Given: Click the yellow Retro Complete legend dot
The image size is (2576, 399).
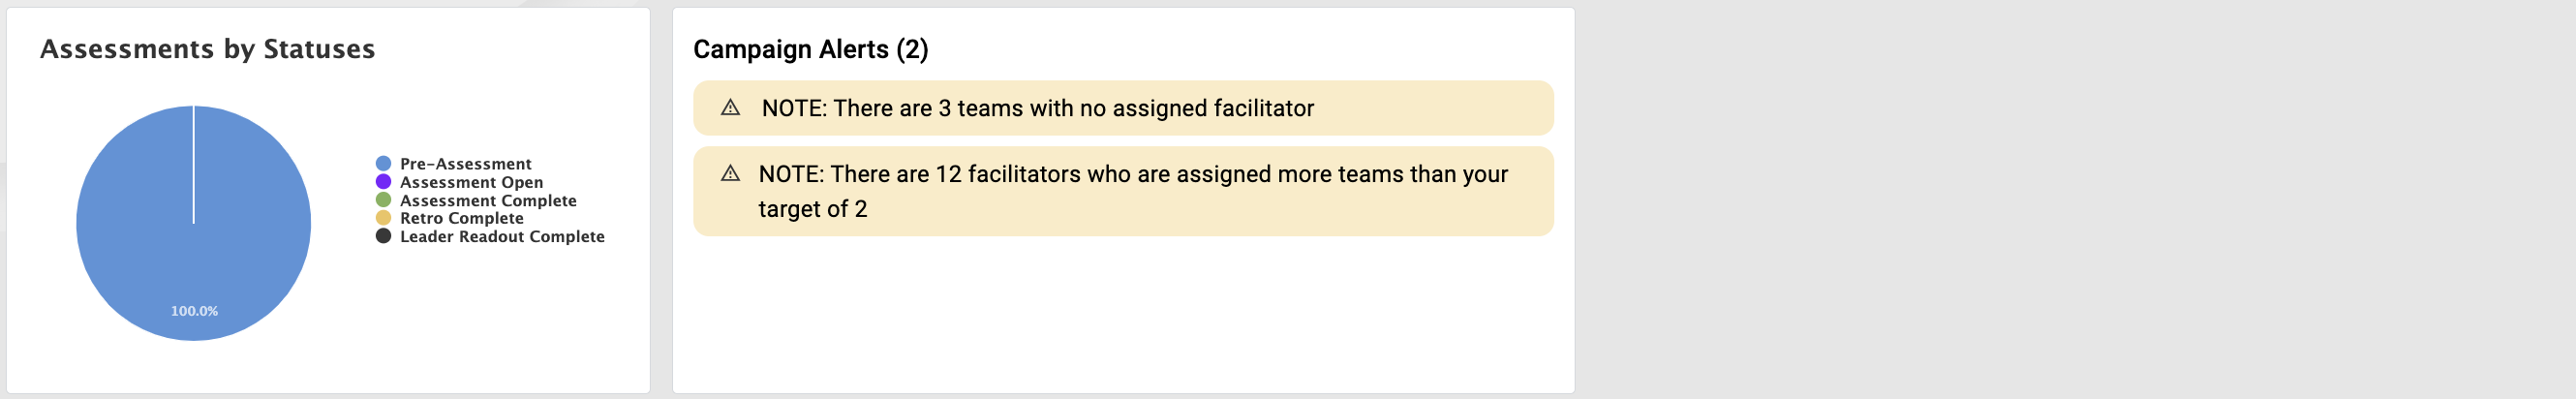Looking at the screenshot, I should coord(383,218).
